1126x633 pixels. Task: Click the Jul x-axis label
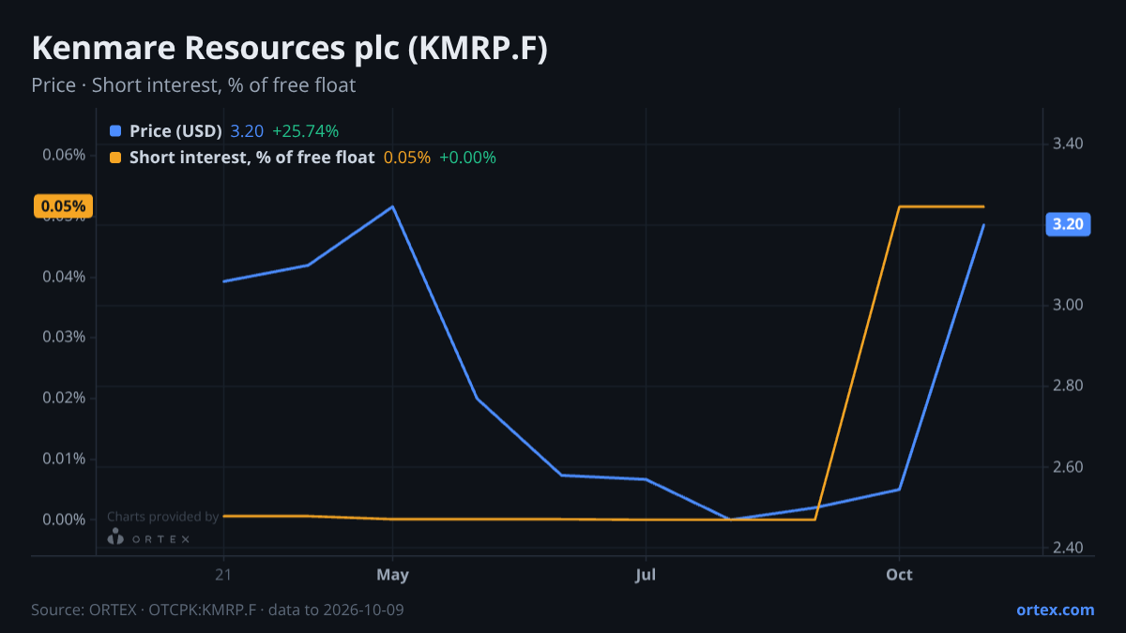click(x=646, y=575)
